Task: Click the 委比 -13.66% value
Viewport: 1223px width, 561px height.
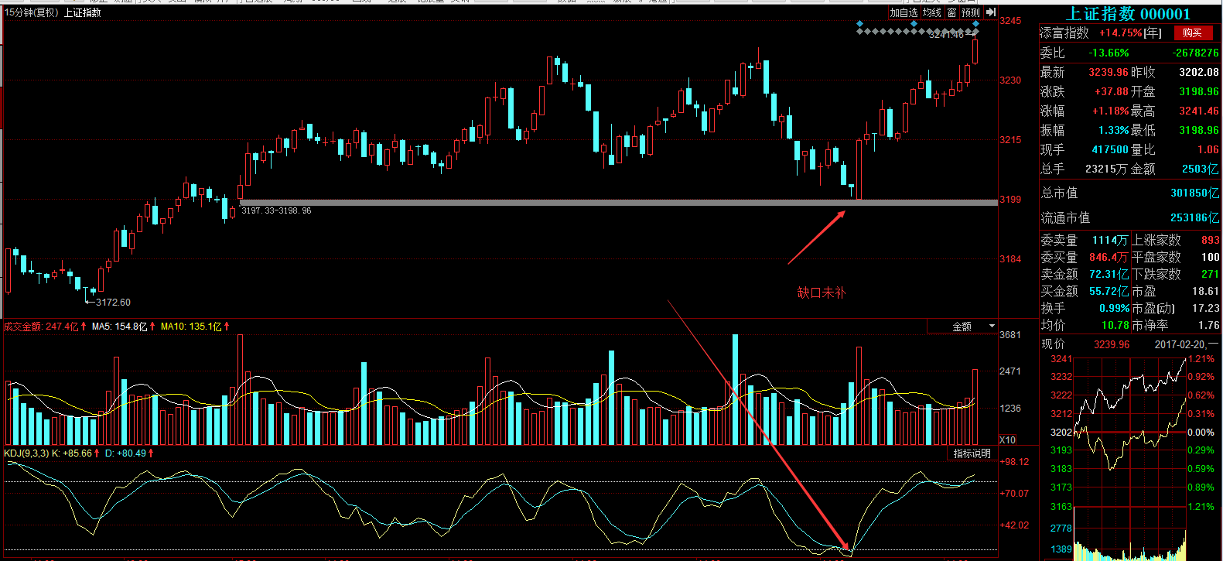Action: tap(1109, 53)
